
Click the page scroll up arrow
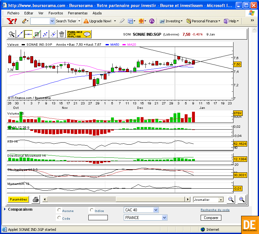click(x=254, y=30)
